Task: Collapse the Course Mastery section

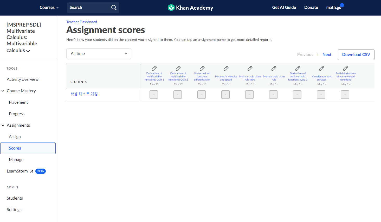Action: coord(3,91)
